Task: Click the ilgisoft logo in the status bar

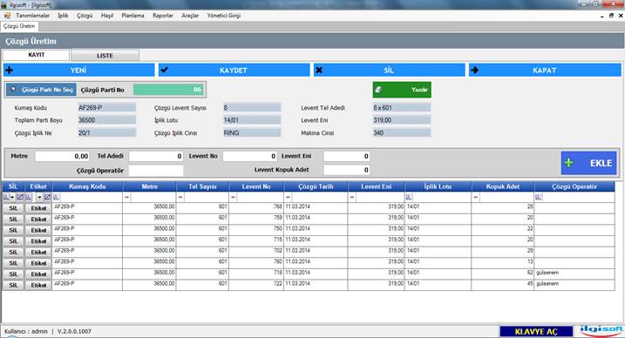Action: (601, 330)
